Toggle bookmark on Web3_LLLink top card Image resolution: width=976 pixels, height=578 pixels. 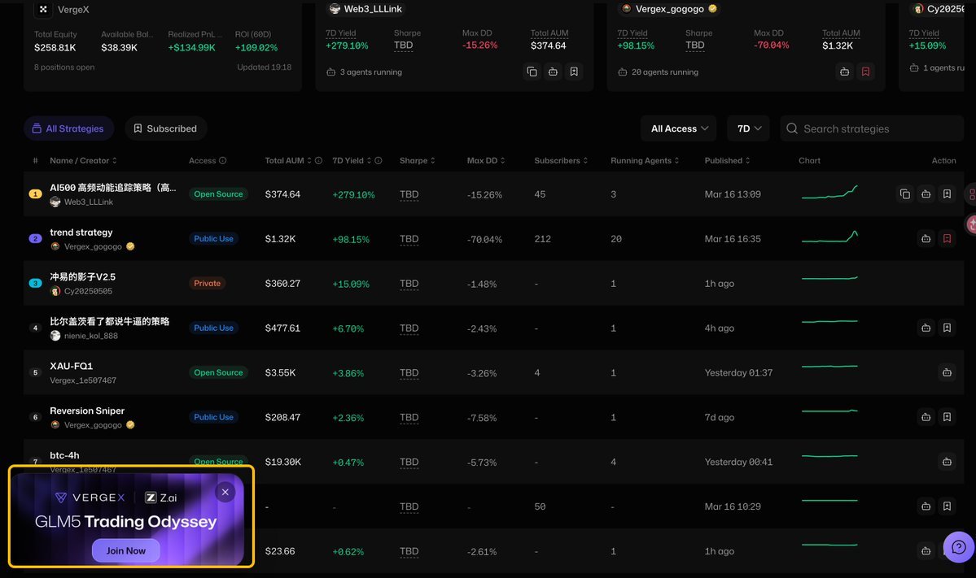(x=574, y=72)
